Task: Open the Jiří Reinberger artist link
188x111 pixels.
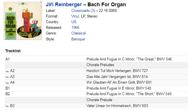Action: 64,5
